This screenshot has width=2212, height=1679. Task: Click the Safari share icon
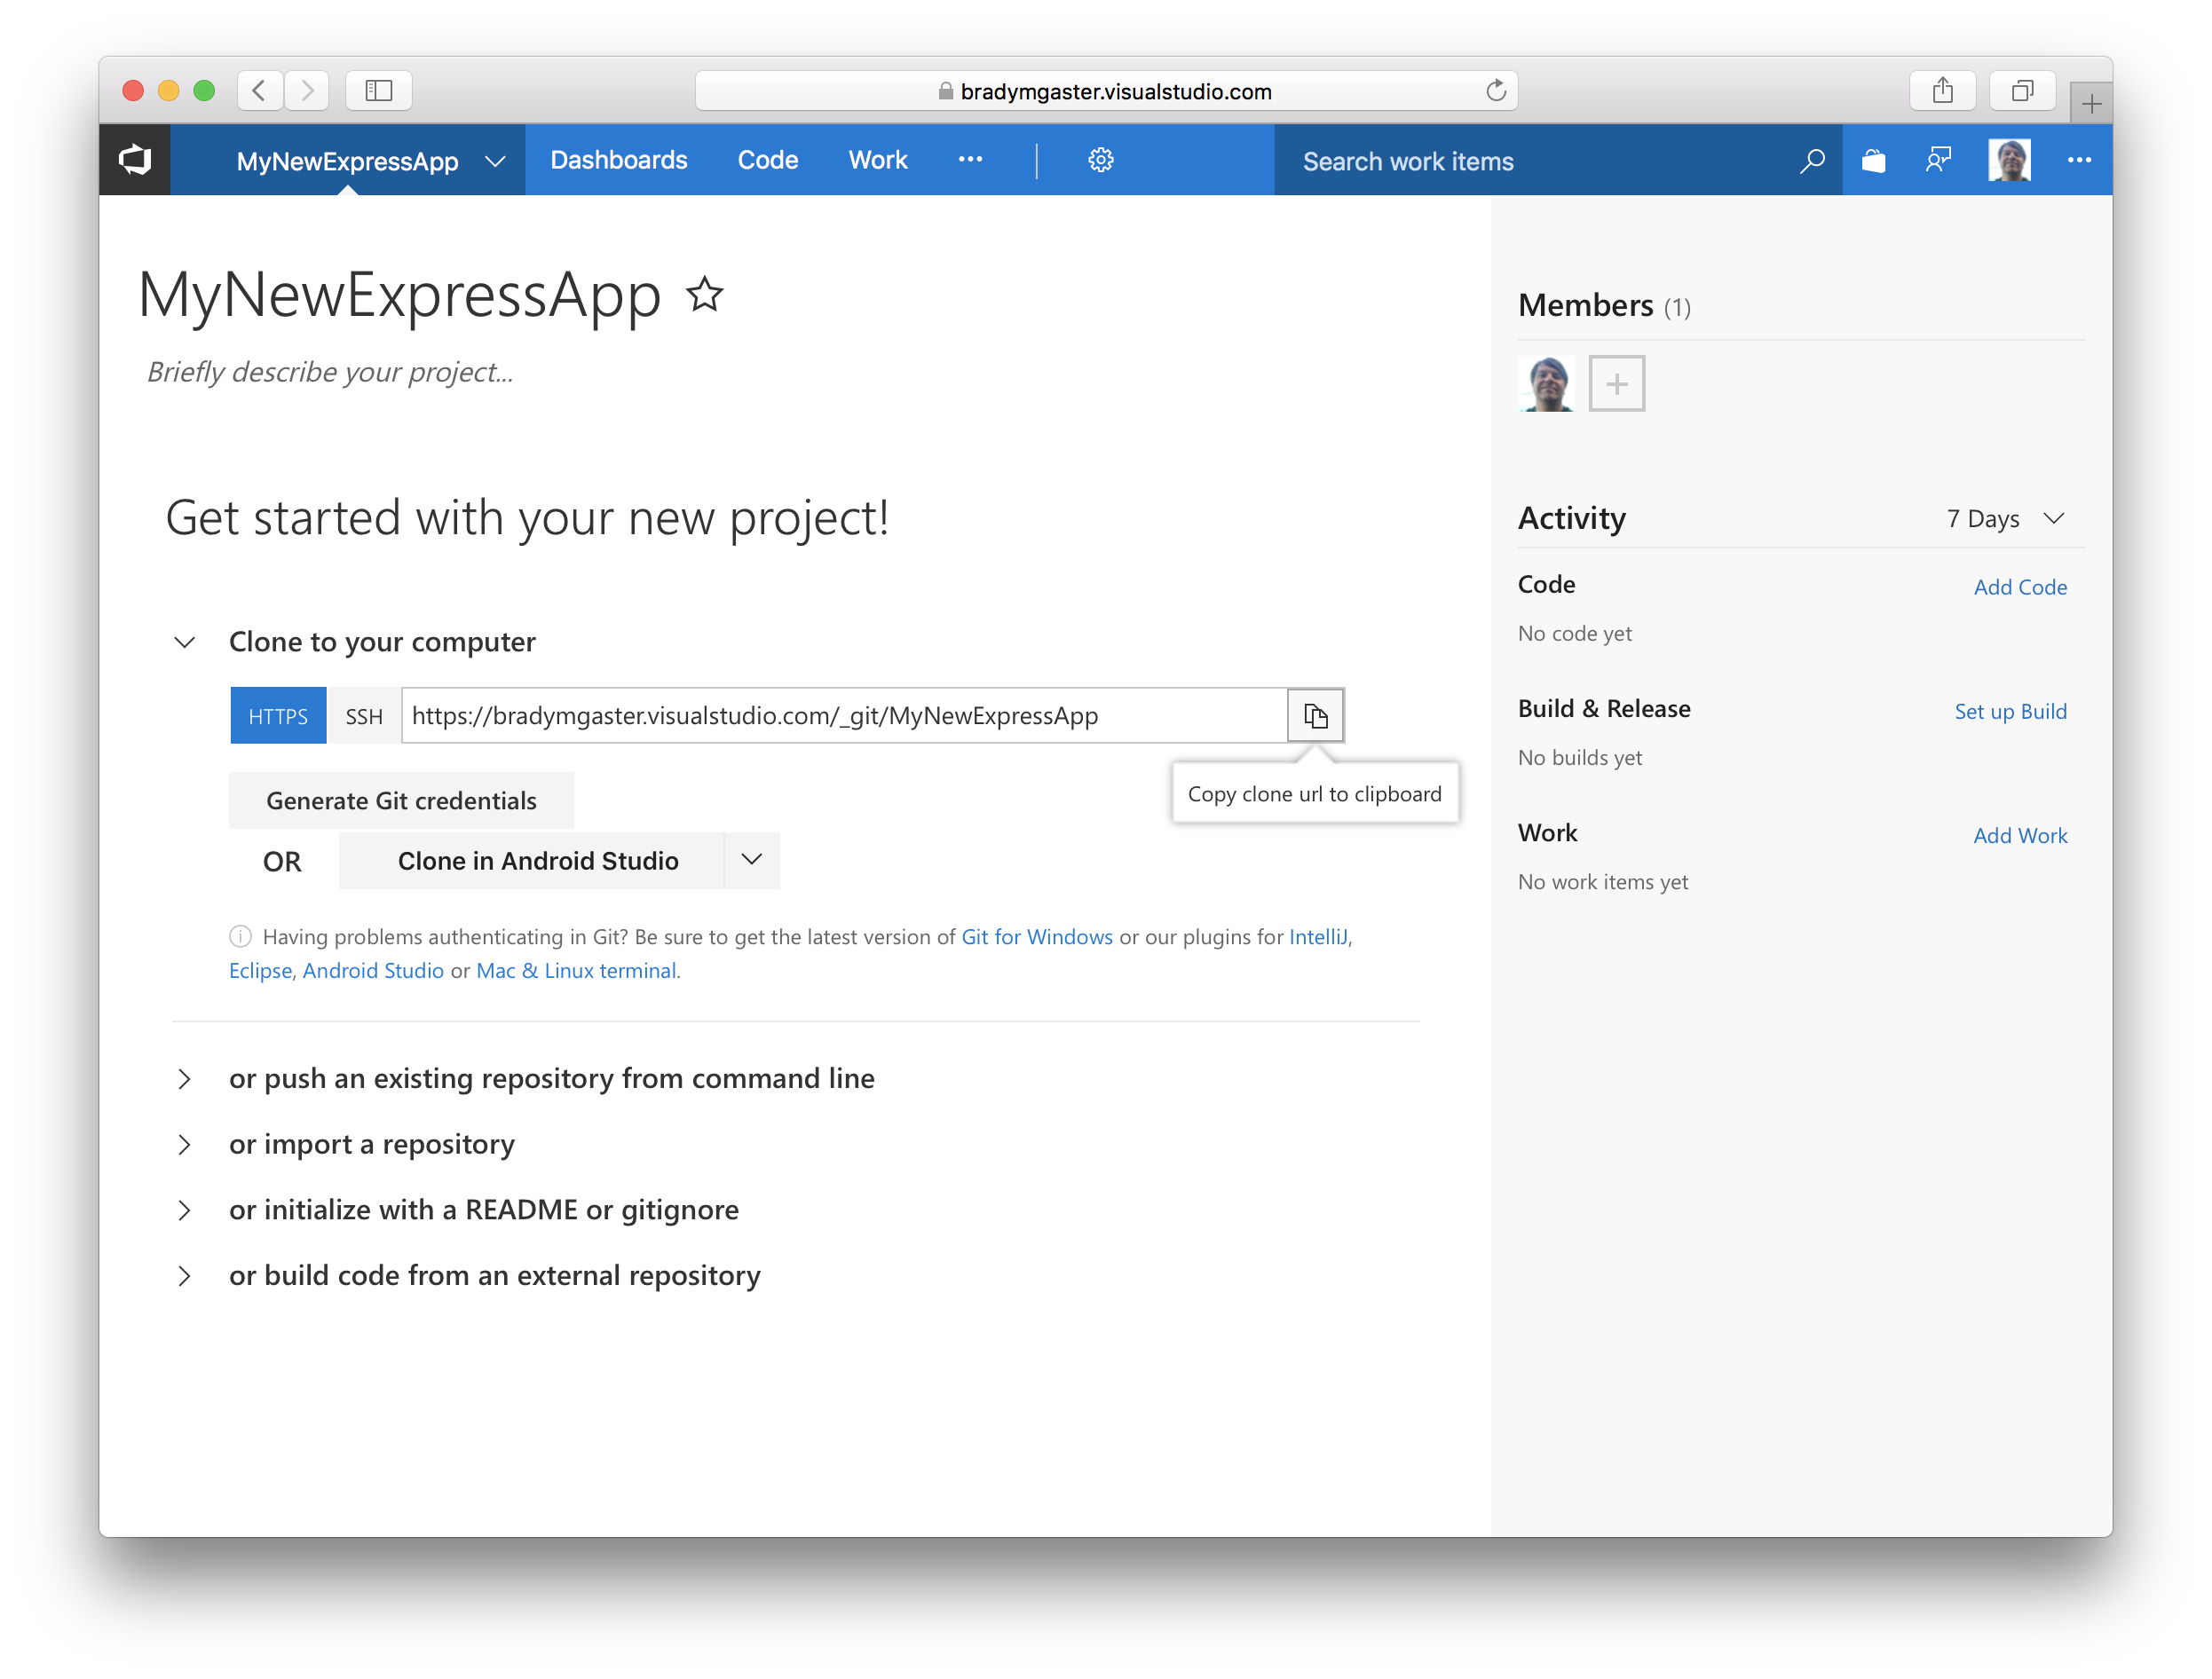coord(1942,91)
